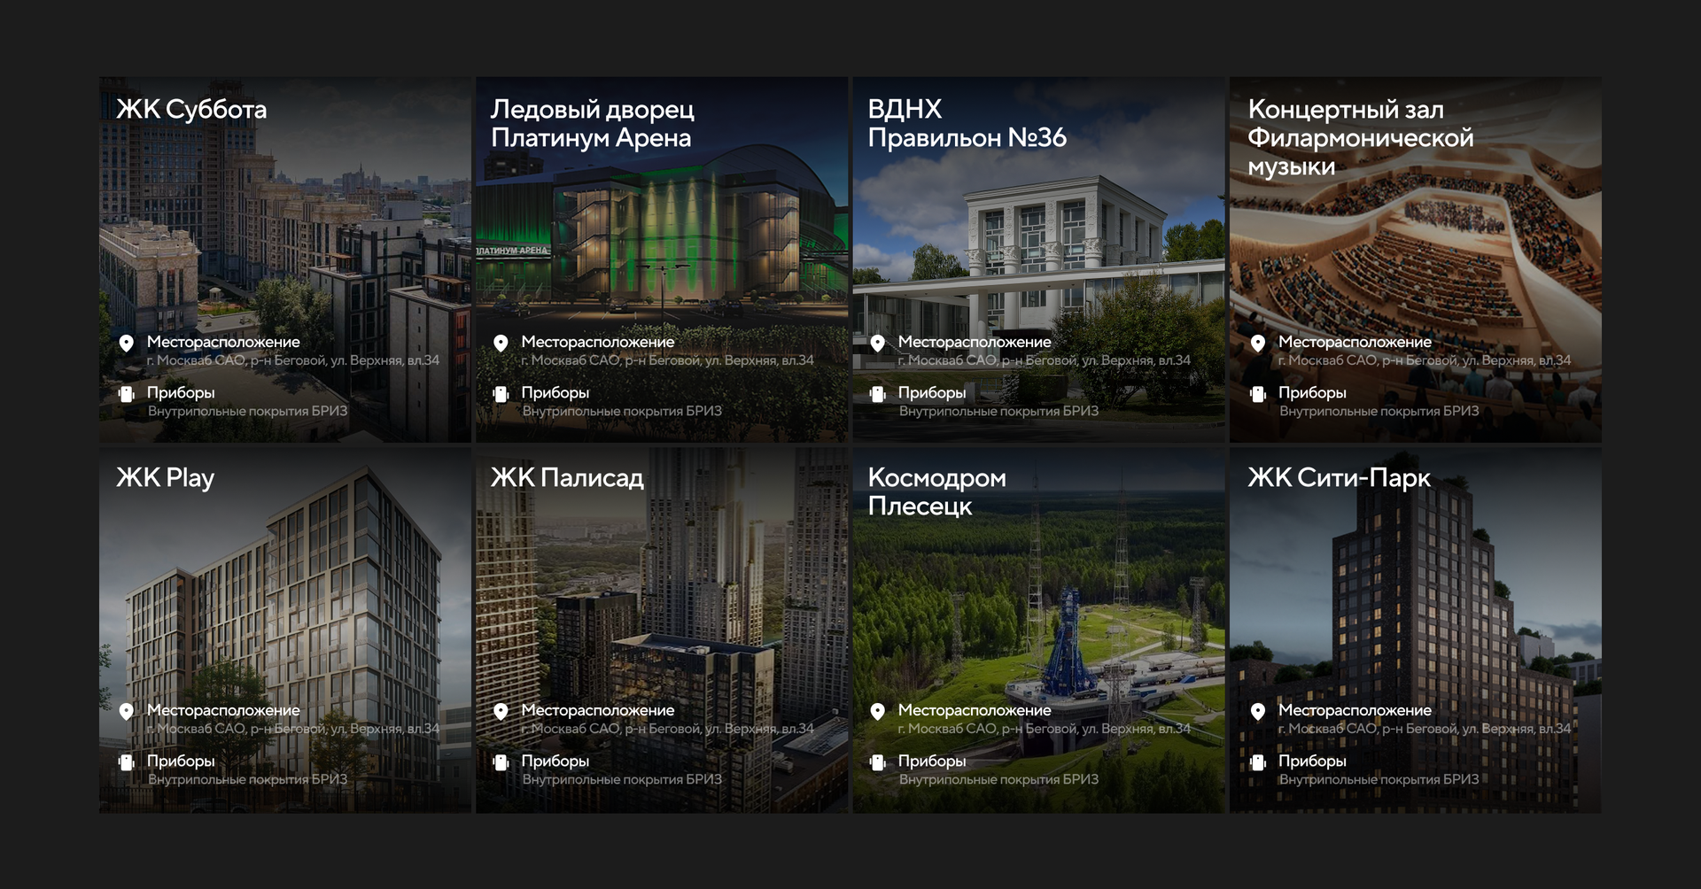
Task: Click Месторасположение label in Космодром Плесецк card
Action: tap(975, 710)
